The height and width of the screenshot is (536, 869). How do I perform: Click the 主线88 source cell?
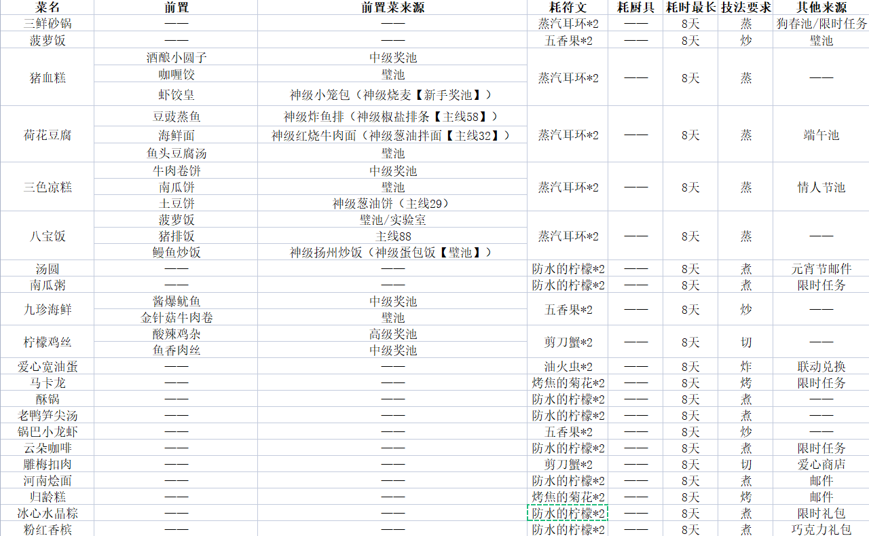pyautogui.click(x=392, y=236)
